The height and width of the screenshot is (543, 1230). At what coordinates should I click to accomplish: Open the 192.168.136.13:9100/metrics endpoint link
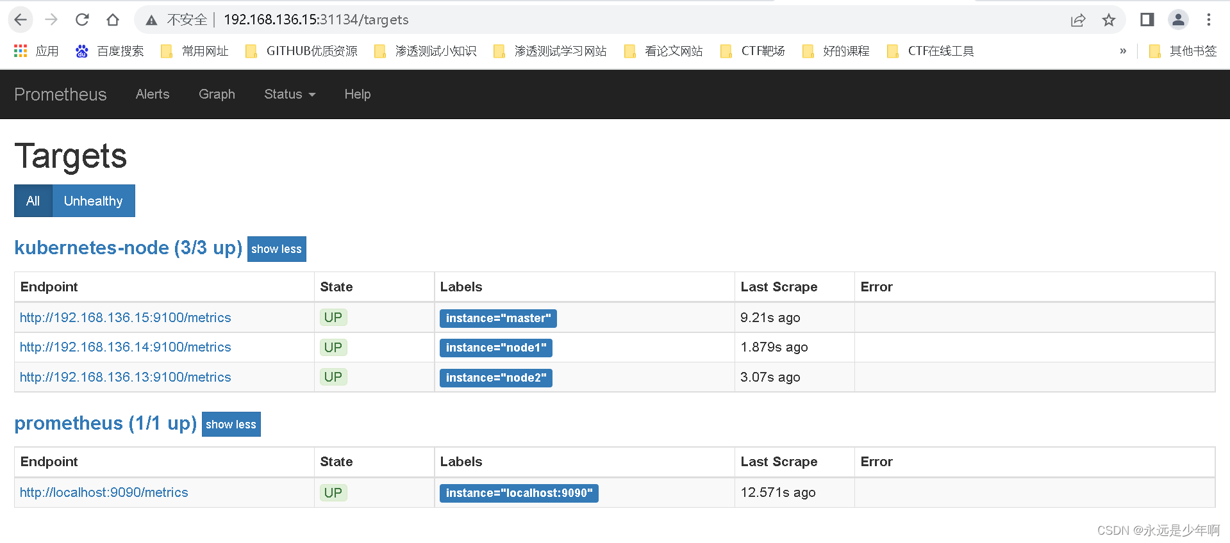pyautogui.click(x=126, y=377)
